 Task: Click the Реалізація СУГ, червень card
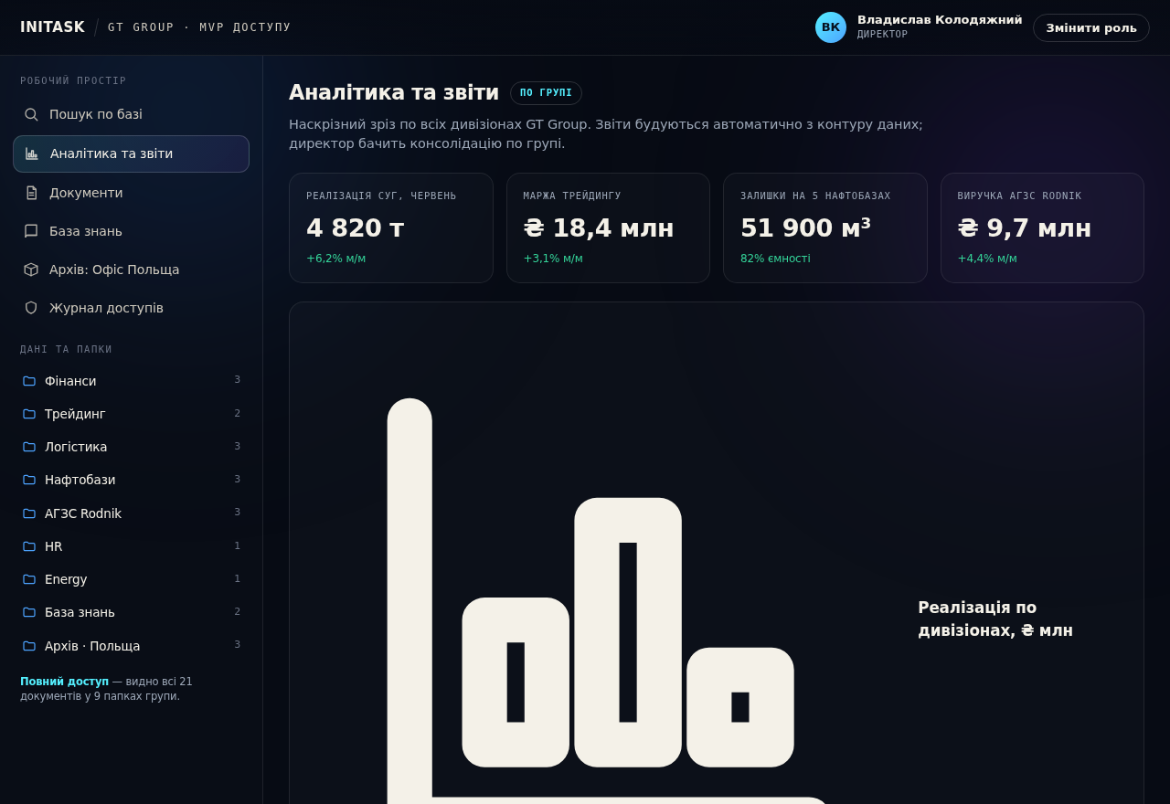(x=391, y=227)
